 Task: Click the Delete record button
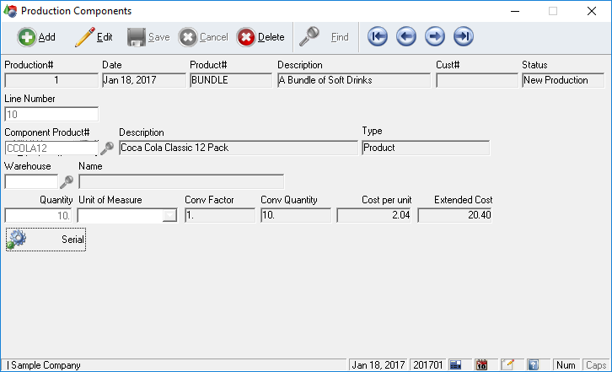(x=261, y=37)
